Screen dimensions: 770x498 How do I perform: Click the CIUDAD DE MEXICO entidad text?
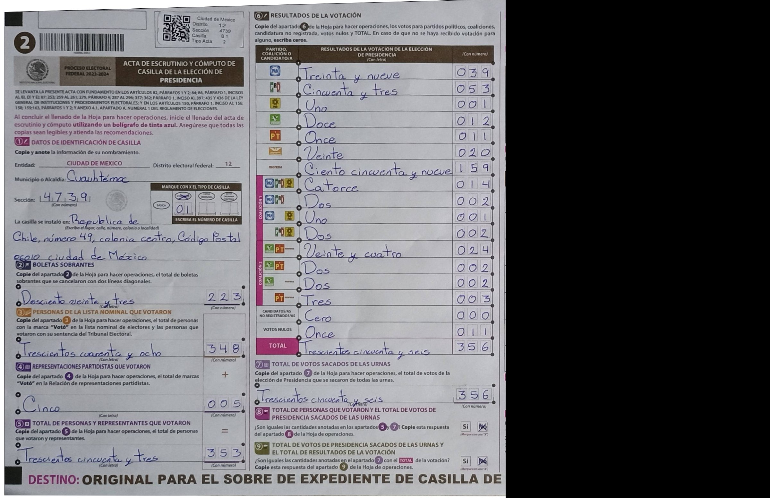94,163
